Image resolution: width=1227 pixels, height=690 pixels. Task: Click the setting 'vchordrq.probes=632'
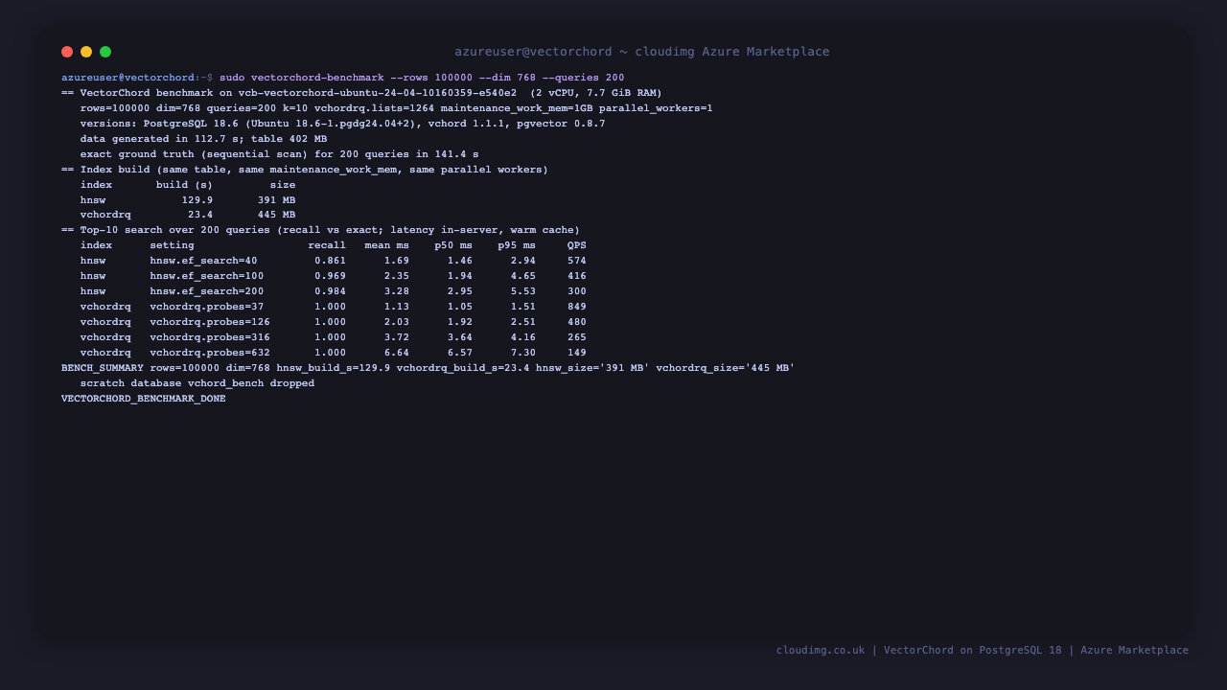(210, 353)
